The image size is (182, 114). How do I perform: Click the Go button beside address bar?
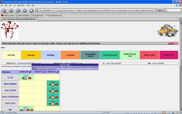coord(160,10)
